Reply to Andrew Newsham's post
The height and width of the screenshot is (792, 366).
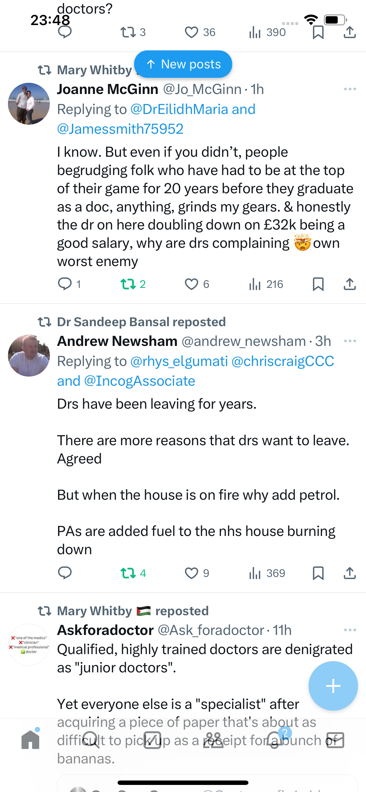65,573
